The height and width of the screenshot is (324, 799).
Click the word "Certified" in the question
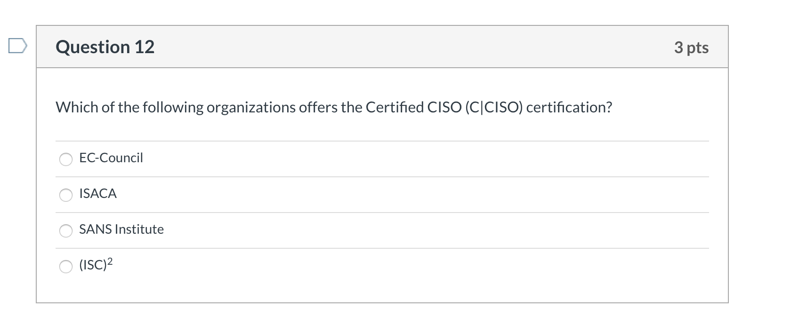[395, 107]
